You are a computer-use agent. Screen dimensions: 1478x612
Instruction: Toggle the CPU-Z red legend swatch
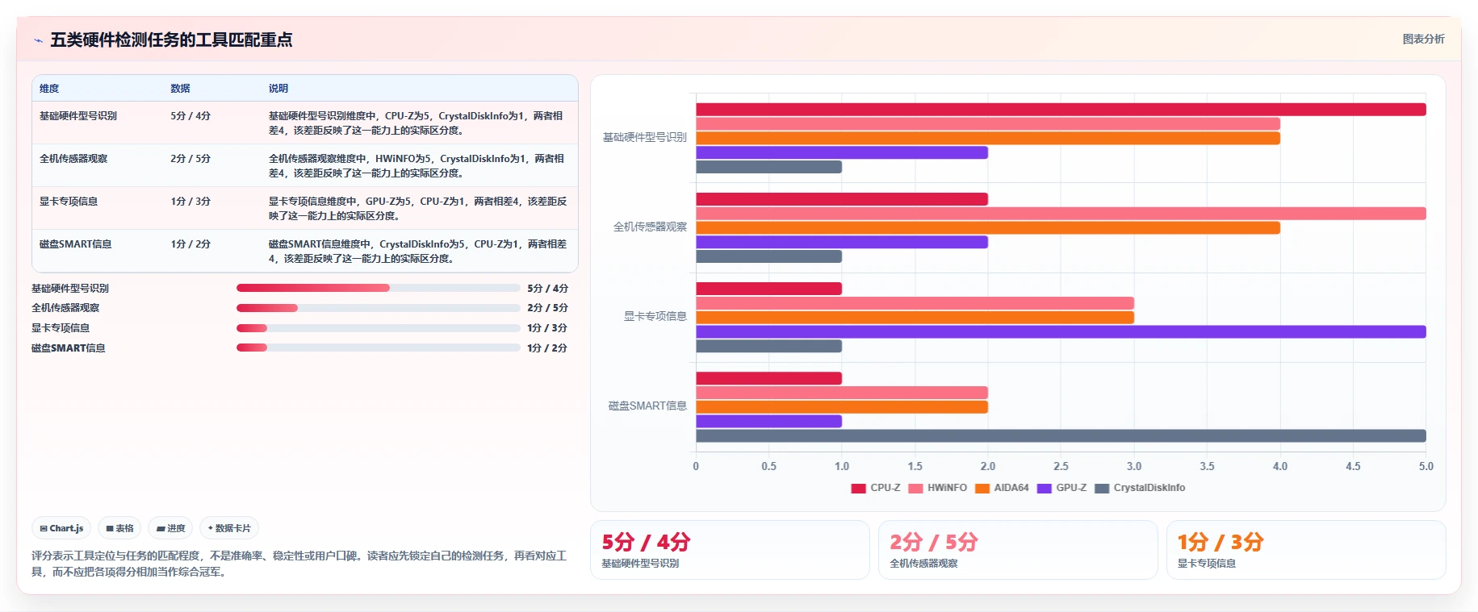point(858,488)
